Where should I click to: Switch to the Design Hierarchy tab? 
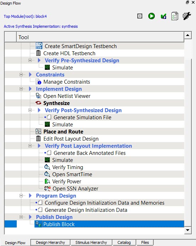click(50, 242)
